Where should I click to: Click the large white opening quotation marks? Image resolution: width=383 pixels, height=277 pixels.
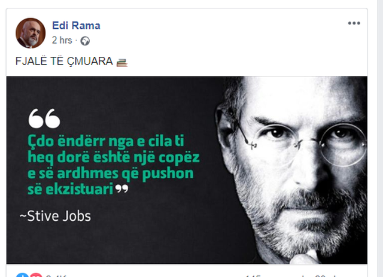pos(44,118)
